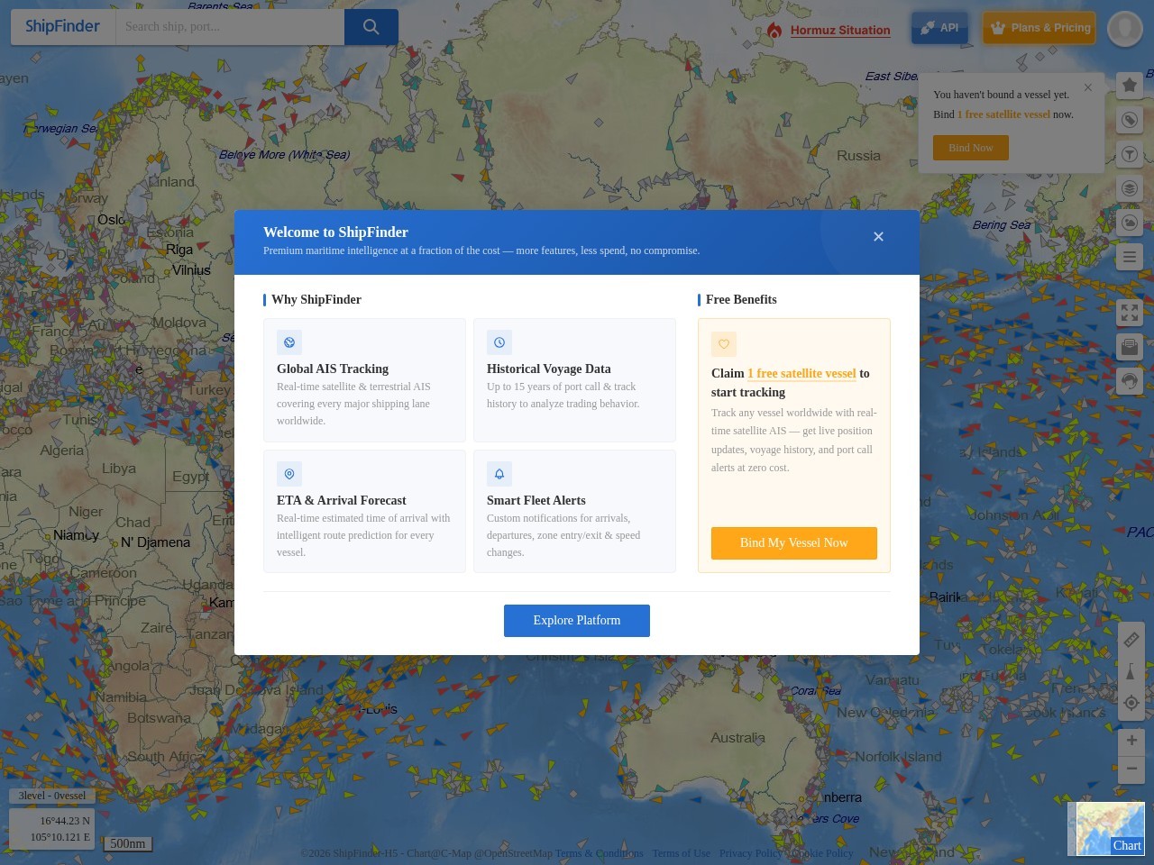Open favorites star icon on right toolbar
This screenshot has width=1154, height=865.
tap(1130, 86)
